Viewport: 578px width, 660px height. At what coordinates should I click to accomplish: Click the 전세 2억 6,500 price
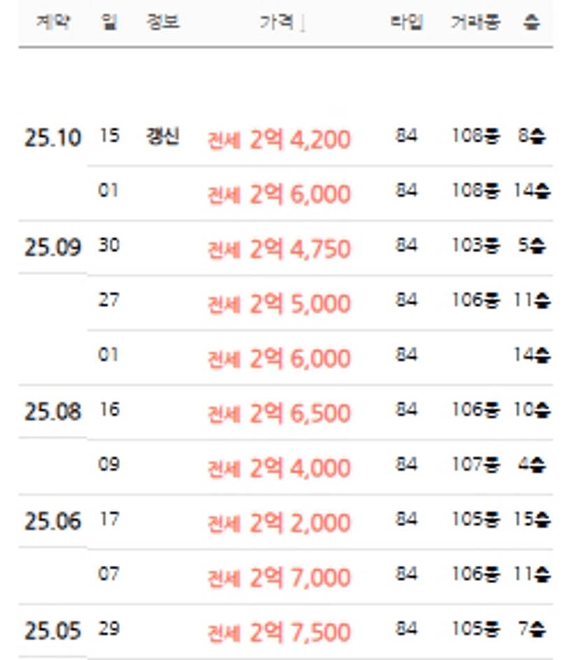pyautogui.click(x=278, y=413)
